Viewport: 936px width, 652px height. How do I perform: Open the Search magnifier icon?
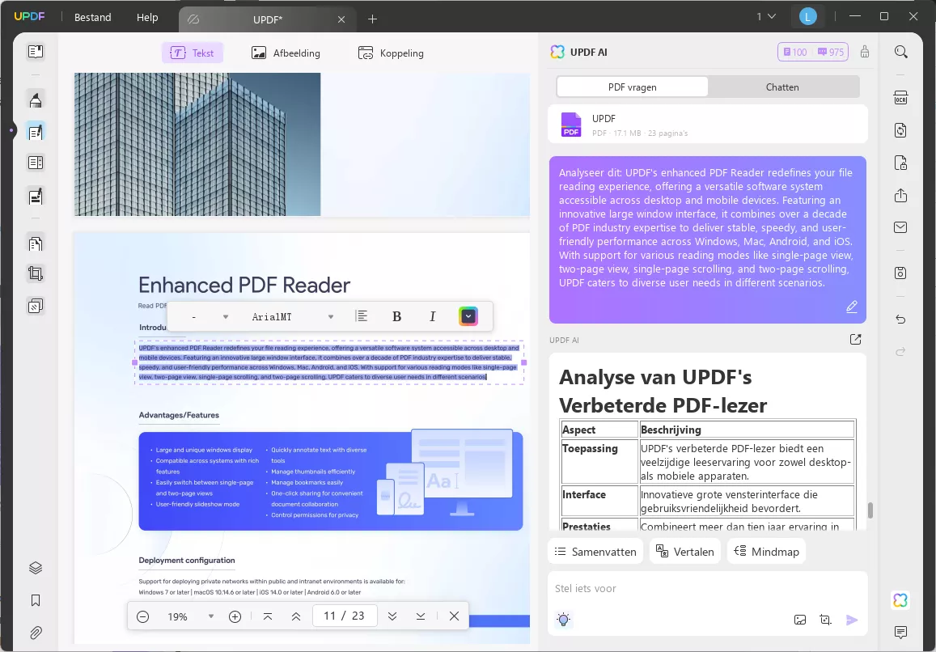[x=900, y=52]
